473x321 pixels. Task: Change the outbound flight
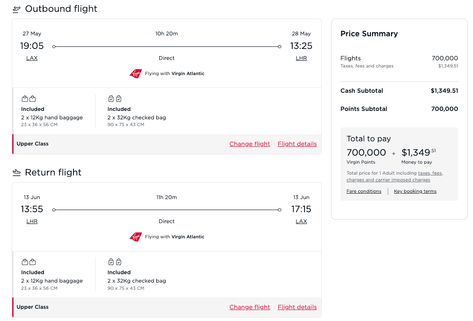(x=250, y=144)
